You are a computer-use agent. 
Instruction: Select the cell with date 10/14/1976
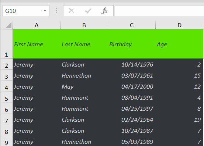pos(132,64)
